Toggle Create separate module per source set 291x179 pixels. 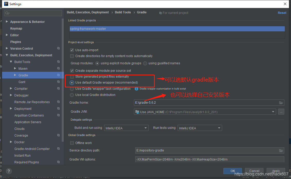tap(72, 71)
